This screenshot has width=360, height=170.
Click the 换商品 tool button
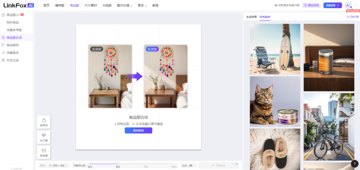[44, 122]
